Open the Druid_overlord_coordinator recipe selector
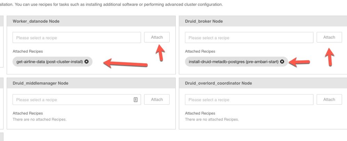The image size is (347, 141). pos(249,100)
